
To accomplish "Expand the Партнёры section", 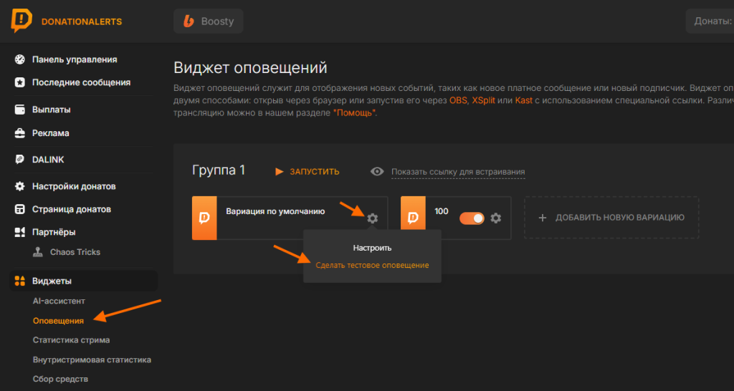I will coord(54,232).
